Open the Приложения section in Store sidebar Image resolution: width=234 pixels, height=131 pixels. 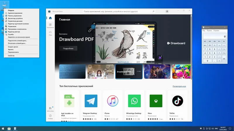click(x=50, y=26)
